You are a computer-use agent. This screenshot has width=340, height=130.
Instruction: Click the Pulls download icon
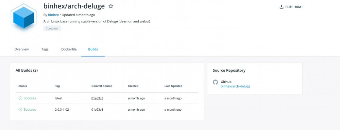pos(282,7)
